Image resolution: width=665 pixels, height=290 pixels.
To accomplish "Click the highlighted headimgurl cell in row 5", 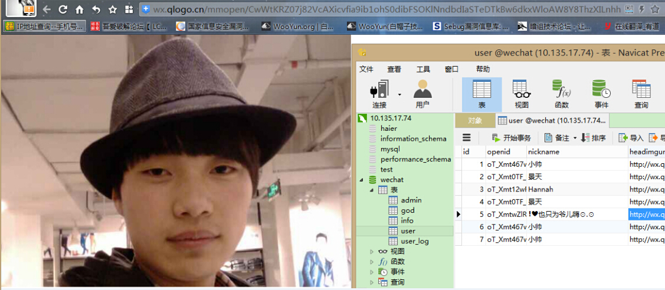I will 646,214.
